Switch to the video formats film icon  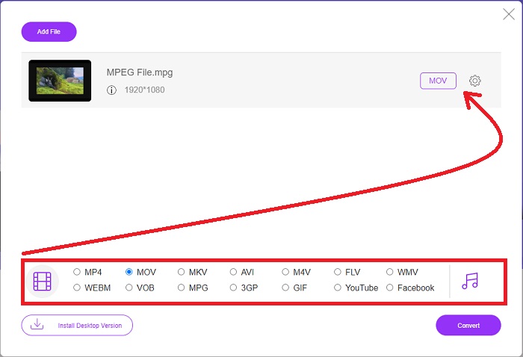point(43,282)
